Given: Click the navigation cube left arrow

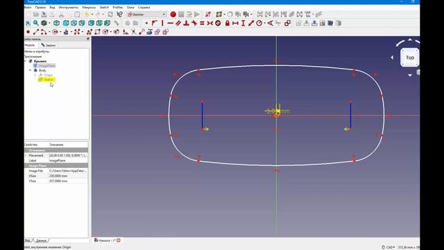Looking at the screenshot, I should coord(392,58).
